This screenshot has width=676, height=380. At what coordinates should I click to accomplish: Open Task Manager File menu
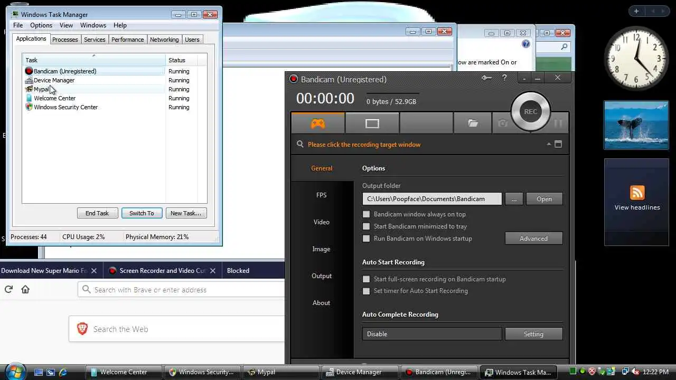(18, 25)
